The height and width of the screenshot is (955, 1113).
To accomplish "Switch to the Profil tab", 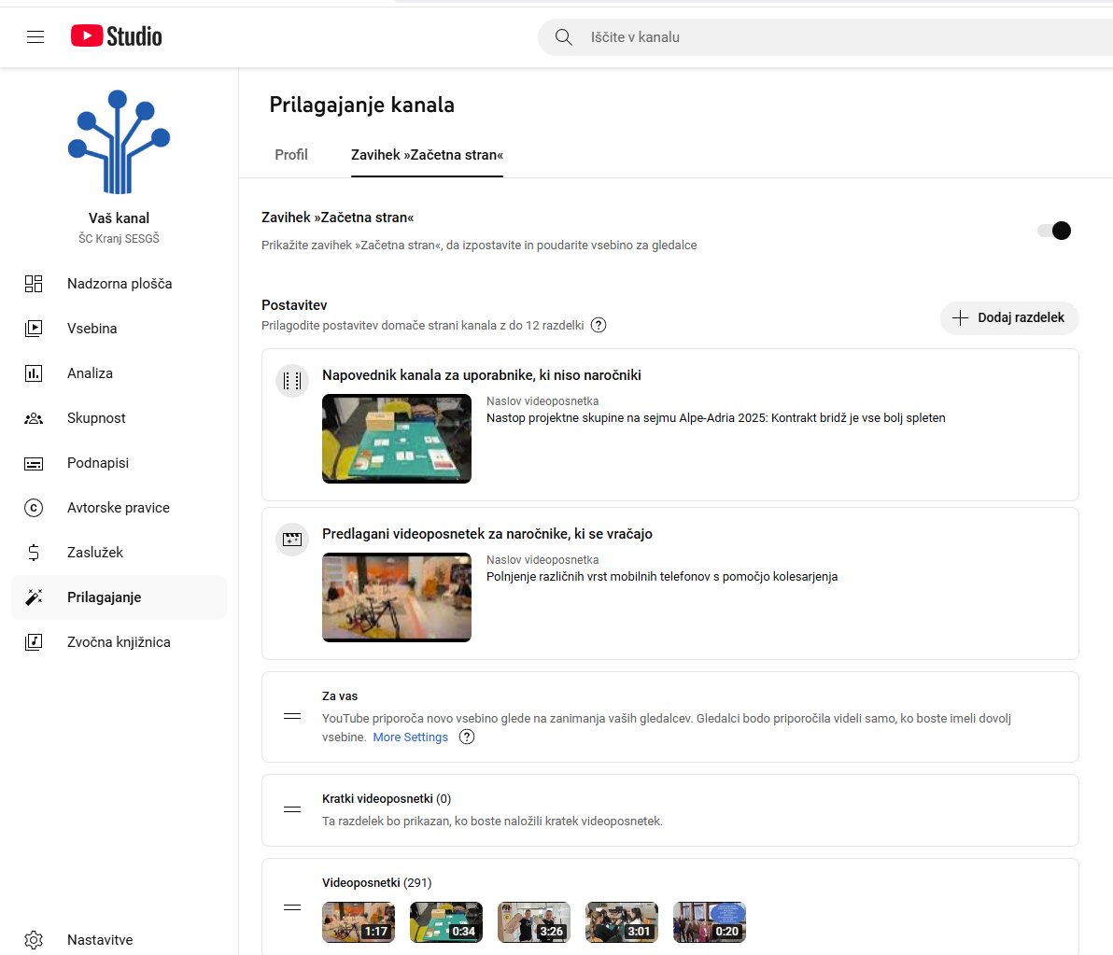I will [291, 155].
